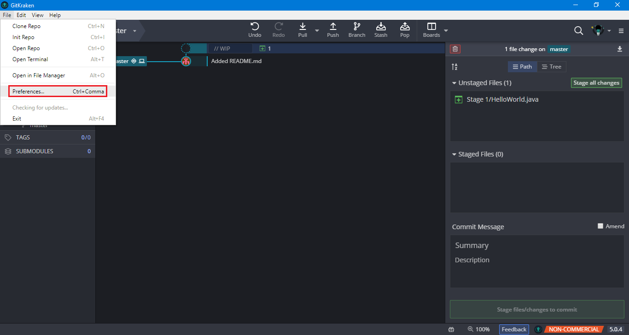The width and height of the screenshot is (629, 335).
Task: Open the File menu
Action: 7,15
